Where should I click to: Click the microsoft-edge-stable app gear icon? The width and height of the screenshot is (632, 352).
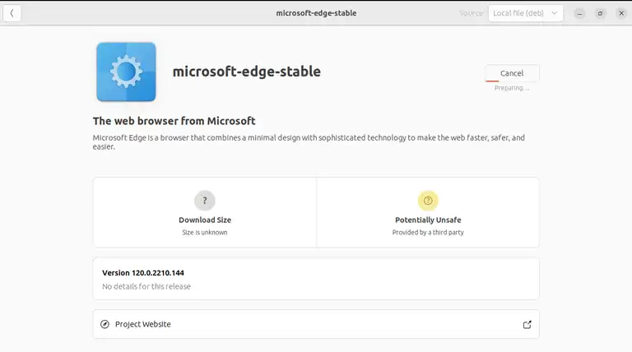pos(126,72)
